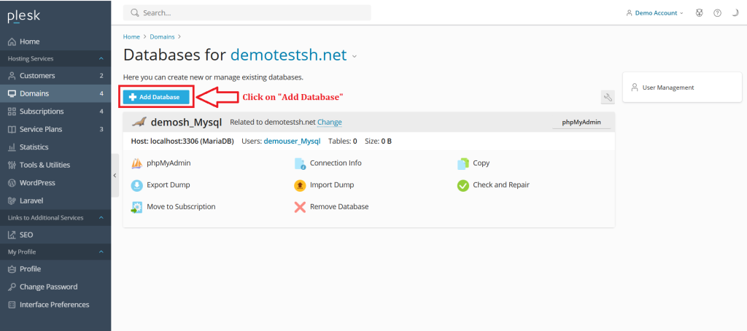Collapse the sidebar with the arrow handle
Viewport: 747px width, 331px height.
(x=115, y=175)
